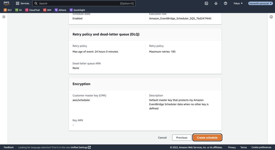Focus the top Search field
This screenshot has width=275, height=150.
tap(84, 3)
